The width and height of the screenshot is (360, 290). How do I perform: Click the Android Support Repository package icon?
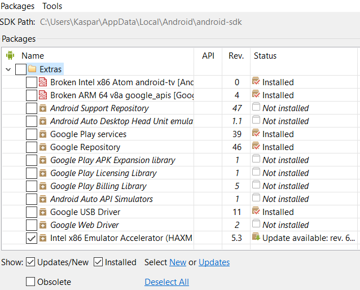[43, 108]
